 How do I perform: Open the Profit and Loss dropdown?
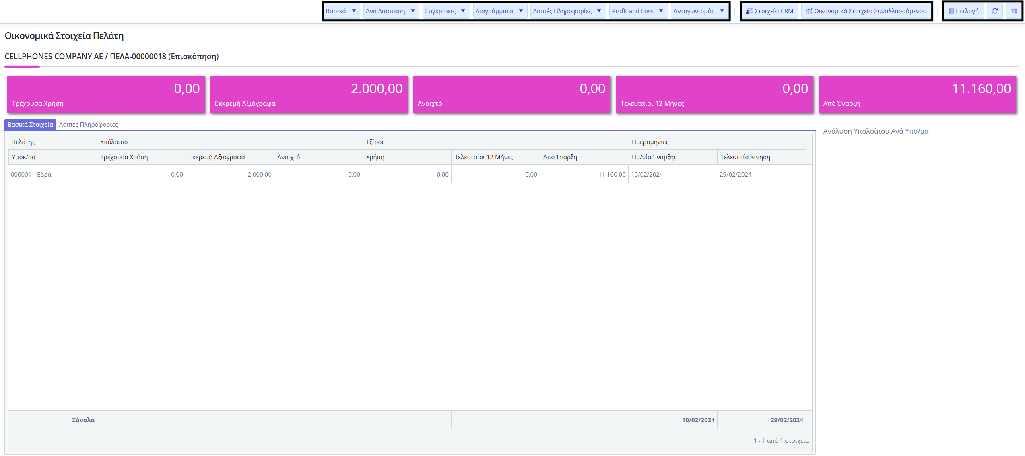click(638, 11)
